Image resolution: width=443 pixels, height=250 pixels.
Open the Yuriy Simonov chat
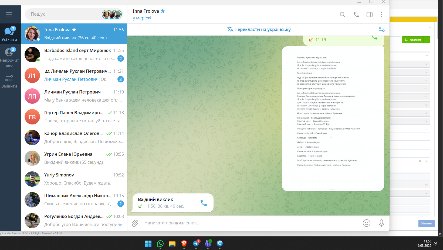click(x=74, y=179)
